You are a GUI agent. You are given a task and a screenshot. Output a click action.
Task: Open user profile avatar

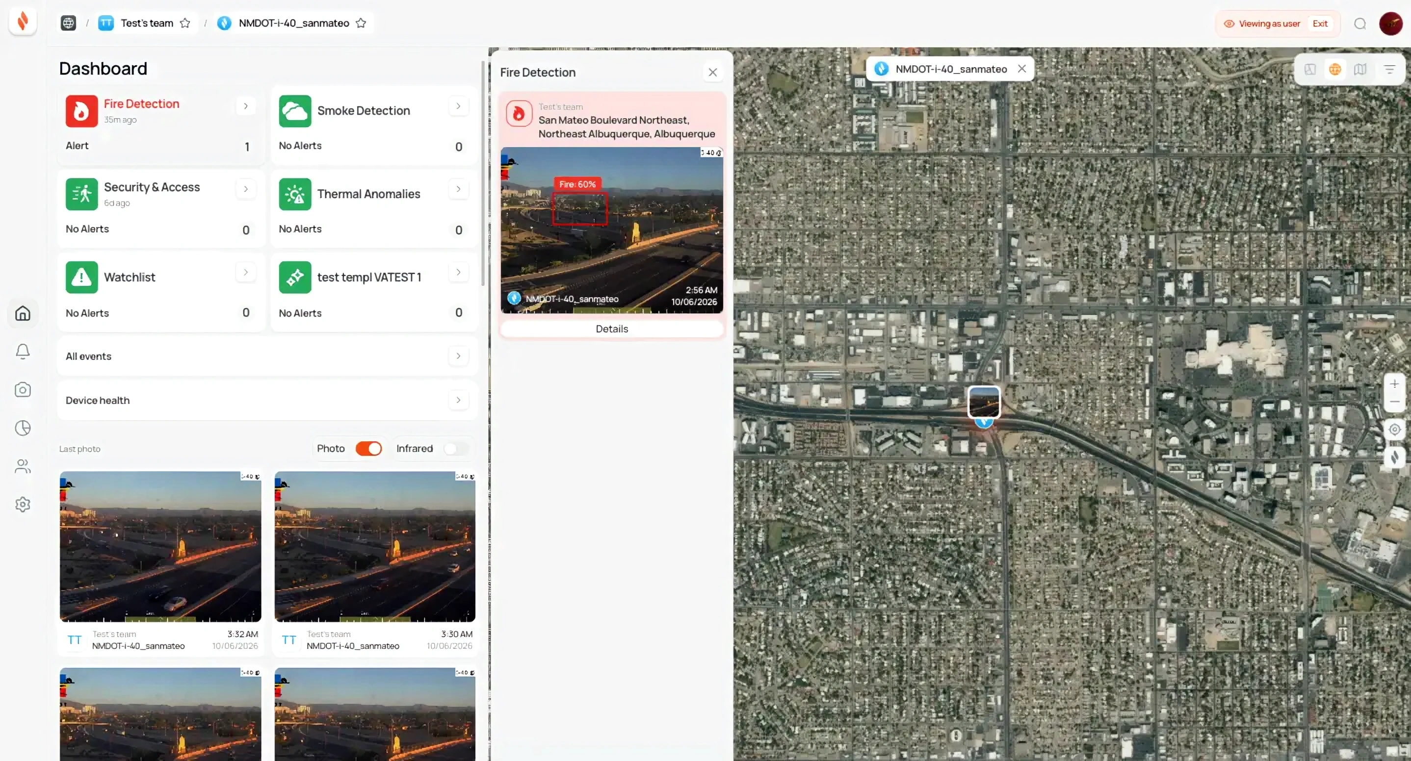pos(1391,24)
